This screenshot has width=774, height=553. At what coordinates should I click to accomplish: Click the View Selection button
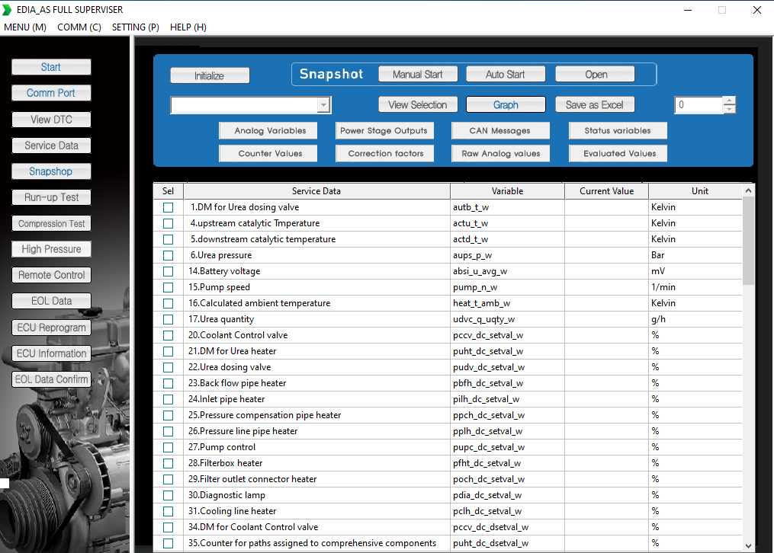pos(418,104)
